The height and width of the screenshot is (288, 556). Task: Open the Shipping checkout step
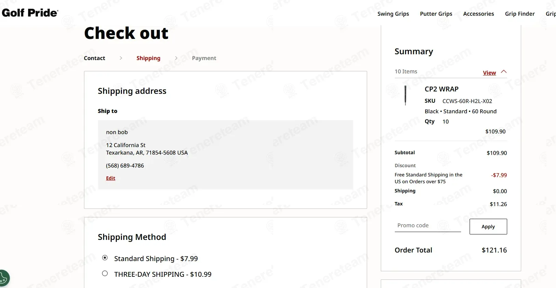[x=148, y=58]
